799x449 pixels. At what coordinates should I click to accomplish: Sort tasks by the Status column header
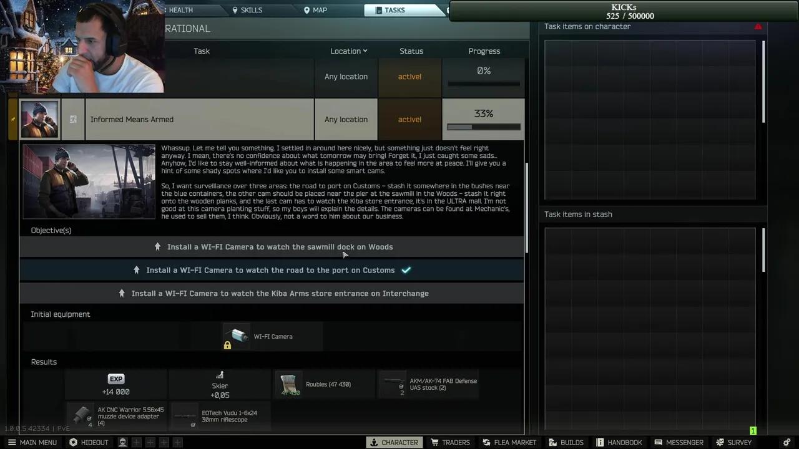(411, 51)
